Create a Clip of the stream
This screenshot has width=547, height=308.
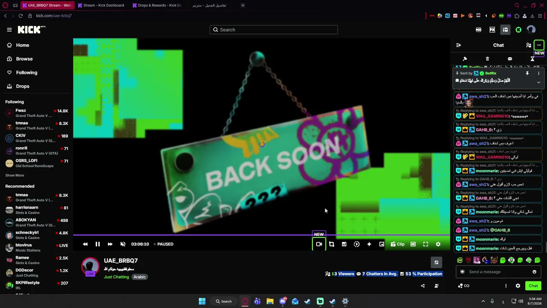tap(397, 244)
